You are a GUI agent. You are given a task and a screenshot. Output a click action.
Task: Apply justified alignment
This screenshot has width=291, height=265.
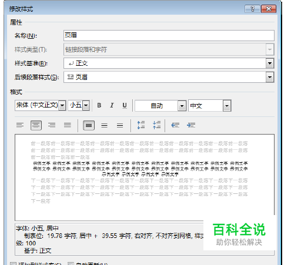click(68, 125)
